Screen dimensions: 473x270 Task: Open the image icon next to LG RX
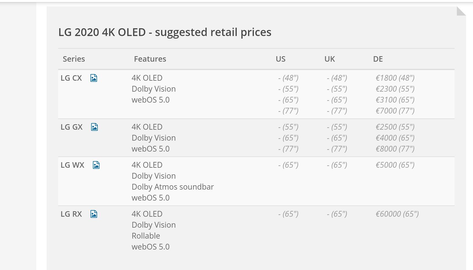94,214
